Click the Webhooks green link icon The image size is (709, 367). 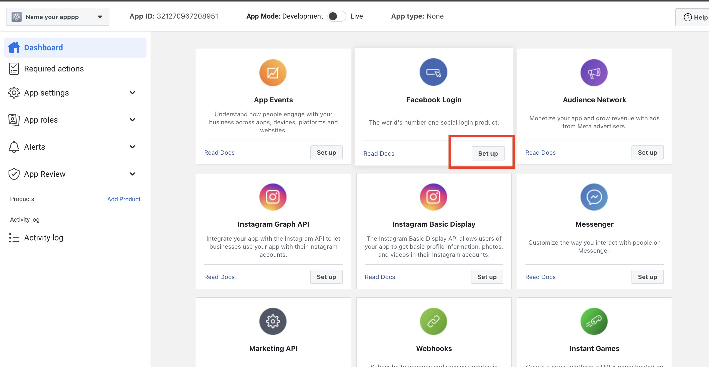[x=433, y=321]
